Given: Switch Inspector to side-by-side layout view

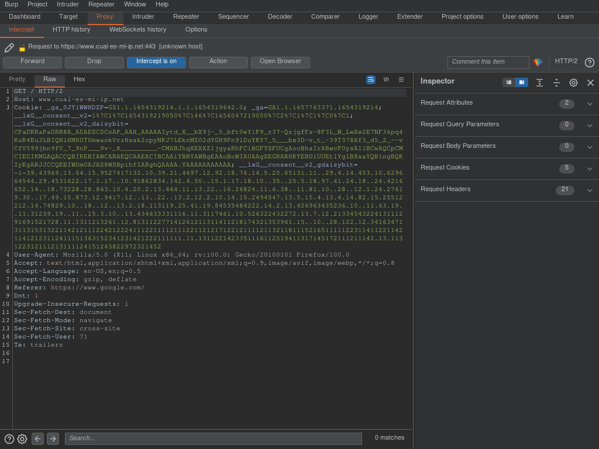Looking at the screenshot, I should (522, 82).
